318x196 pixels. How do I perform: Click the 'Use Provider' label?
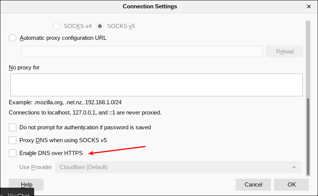36,167
